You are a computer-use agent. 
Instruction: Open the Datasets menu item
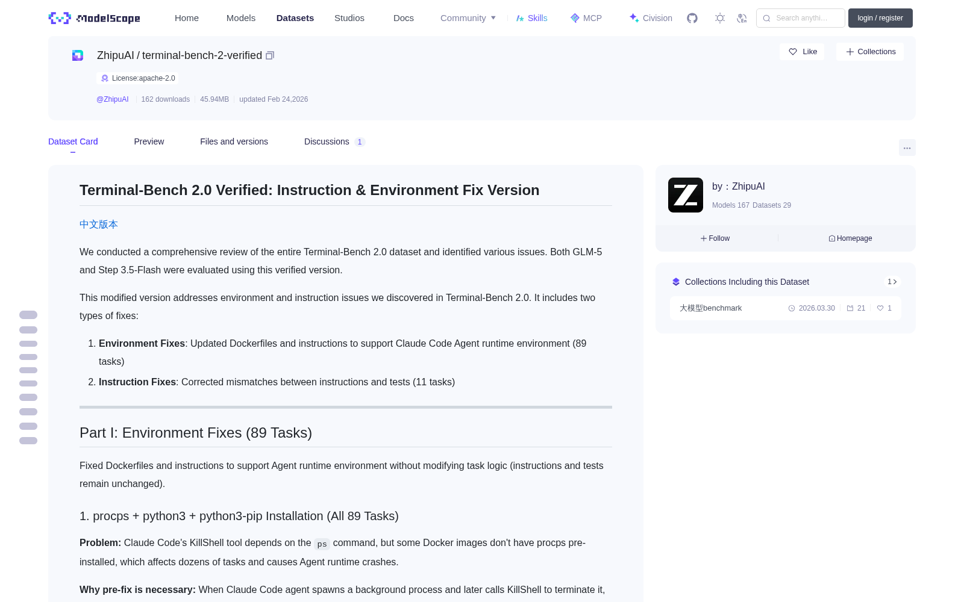pyautogui.click(x=295, y=18)
